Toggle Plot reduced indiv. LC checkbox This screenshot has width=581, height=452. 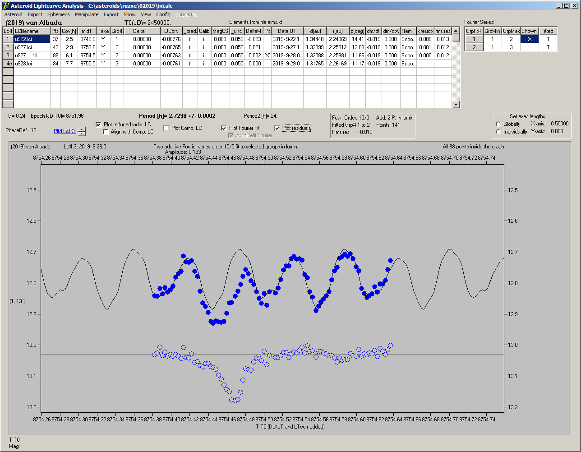pos(99,125)
